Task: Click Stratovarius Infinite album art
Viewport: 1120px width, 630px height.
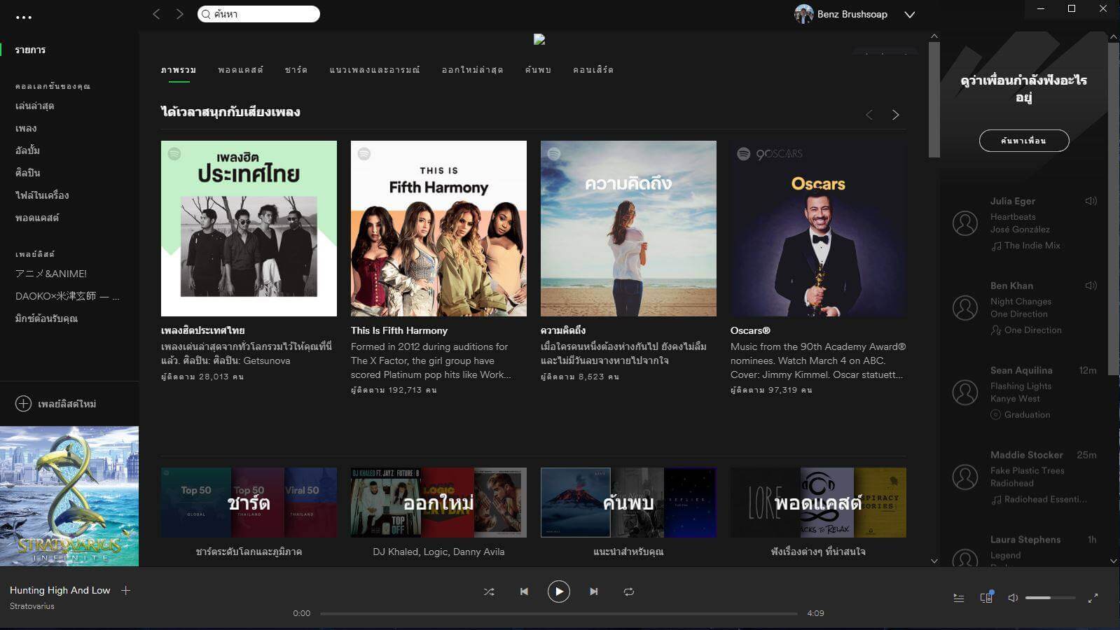Action: [x=69, y=496]
